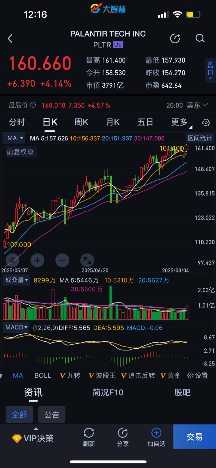This screenshot has height=468, width=216.
Task: Tap the tallest green volume bar
Action: tap(111, 303)
